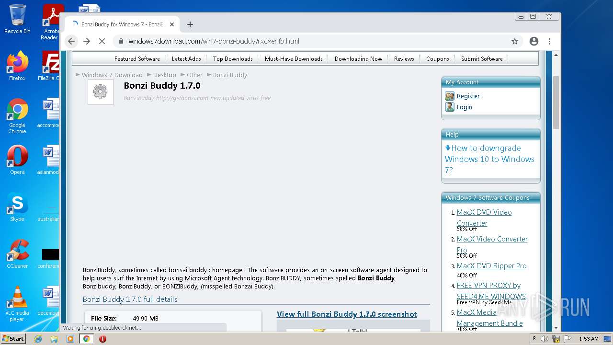Viewport: 613px width, 345px height.
Task: Open the Submit Software menu item
Action: tap(482, 59)
